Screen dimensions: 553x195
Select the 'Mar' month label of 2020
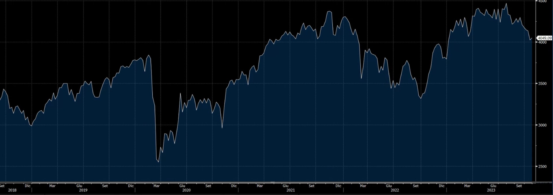pyautogui.click(x=156, y=186)
